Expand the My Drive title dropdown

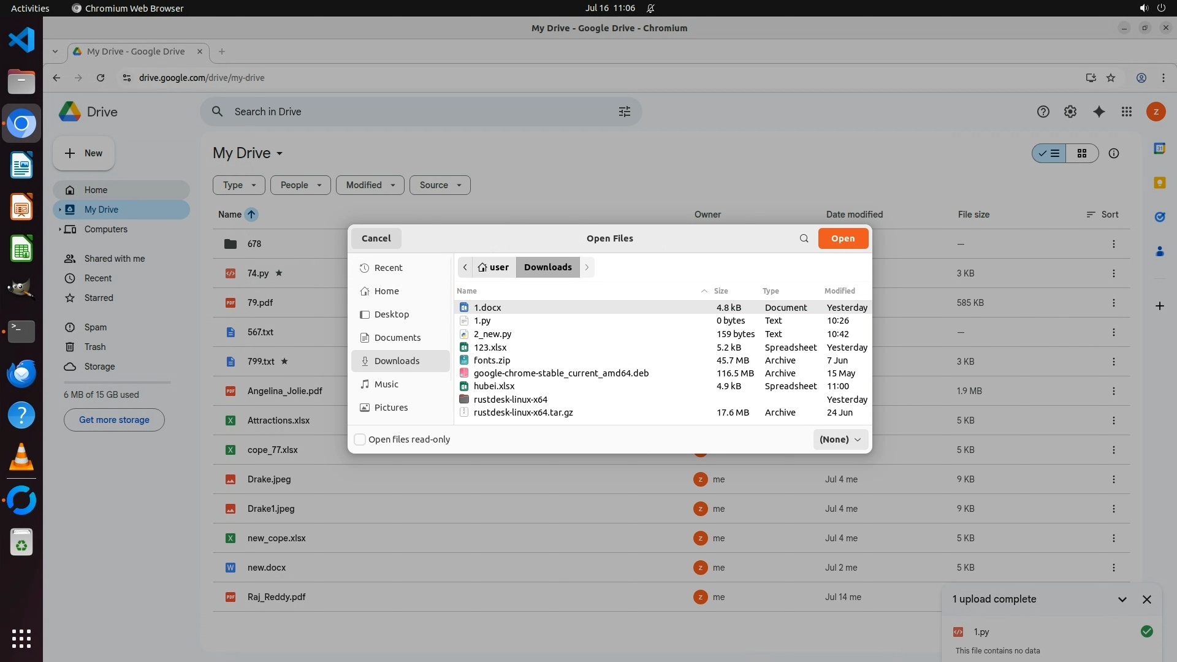(280, 153)
